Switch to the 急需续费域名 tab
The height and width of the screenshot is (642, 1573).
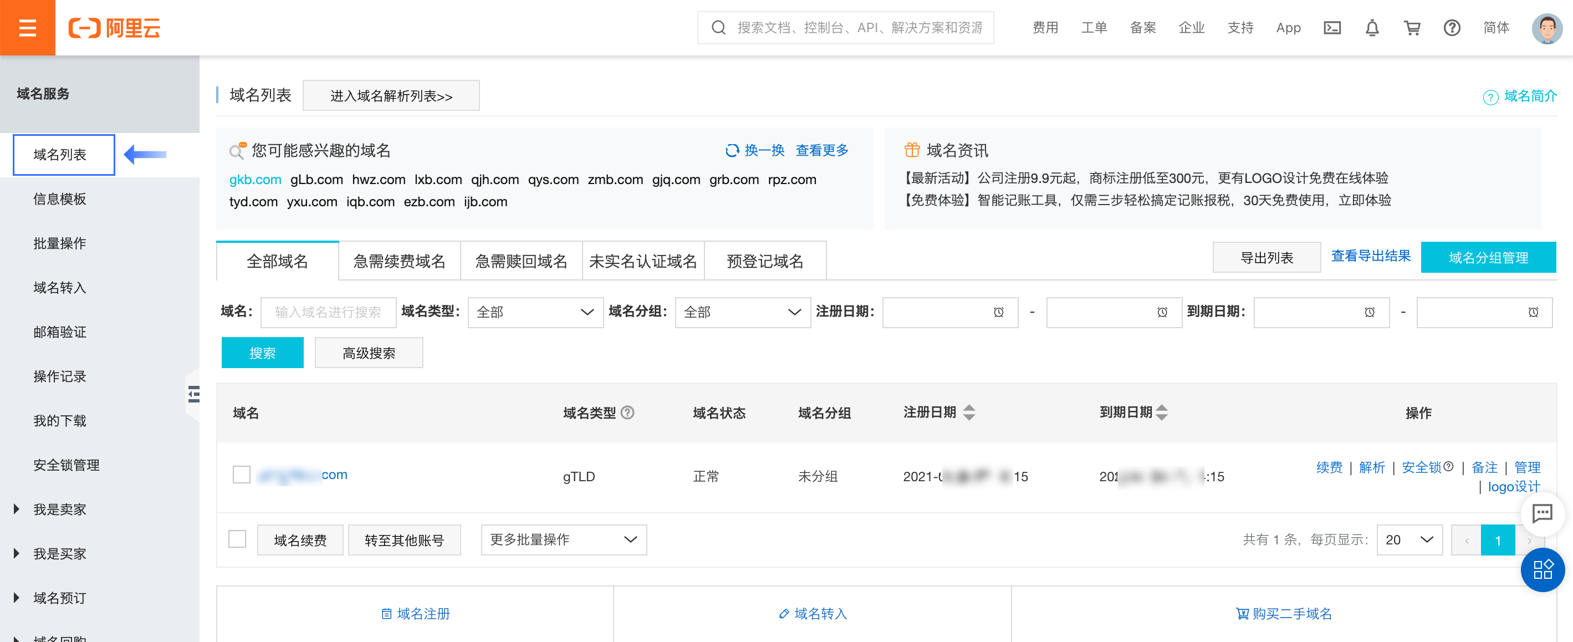[x=399, y=262]
